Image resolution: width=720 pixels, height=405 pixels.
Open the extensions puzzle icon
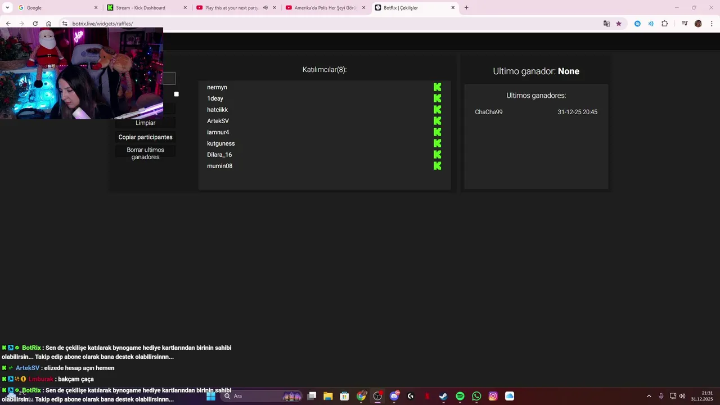tap(664, 24)
